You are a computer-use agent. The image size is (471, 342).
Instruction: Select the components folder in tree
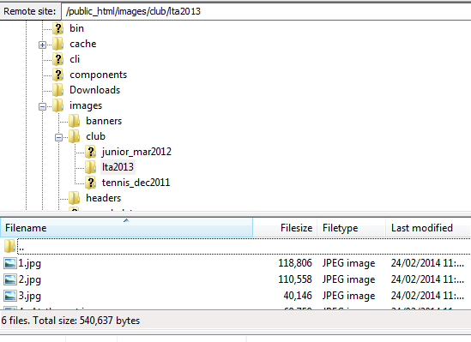pos(98,75)
